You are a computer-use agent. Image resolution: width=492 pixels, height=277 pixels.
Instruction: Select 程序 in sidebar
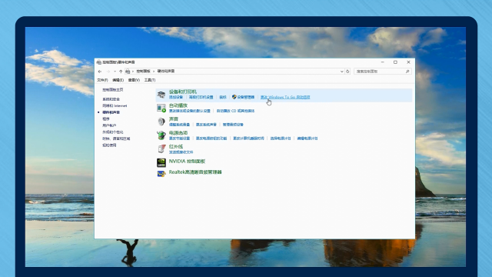(x=106, y=119)
